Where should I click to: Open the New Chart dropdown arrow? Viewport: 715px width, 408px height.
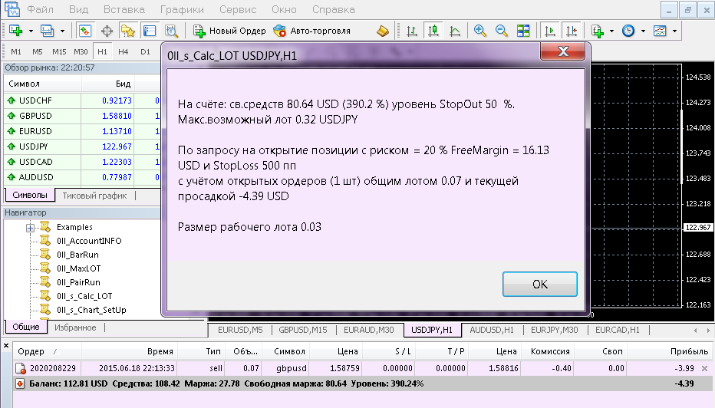(x=31, y=31)
